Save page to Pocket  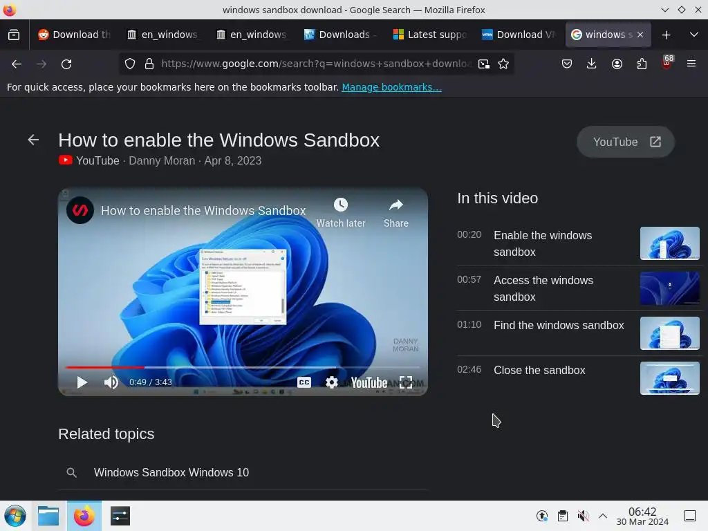pyautogui.click(x=567, y=64)
